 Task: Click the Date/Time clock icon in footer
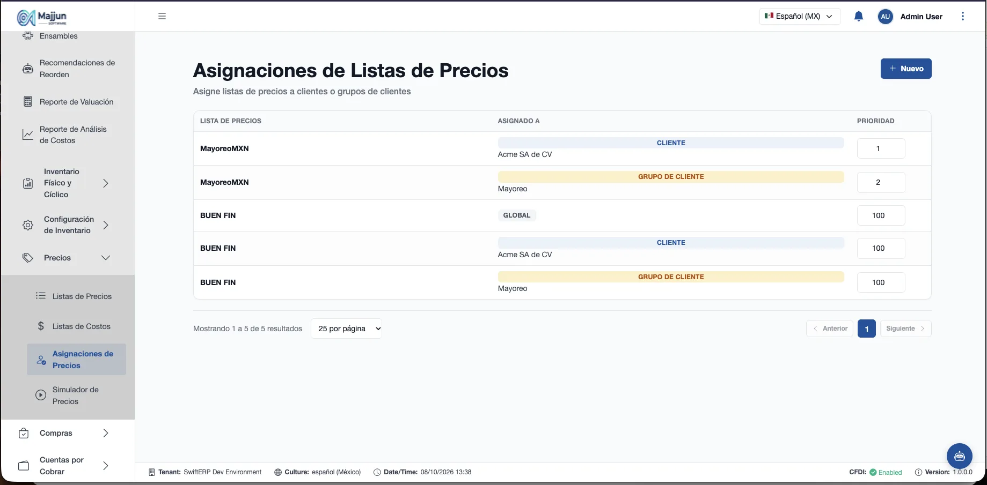click(x=377, y=472)
